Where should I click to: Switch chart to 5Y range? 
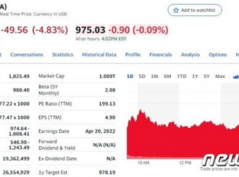coord(206,76)
